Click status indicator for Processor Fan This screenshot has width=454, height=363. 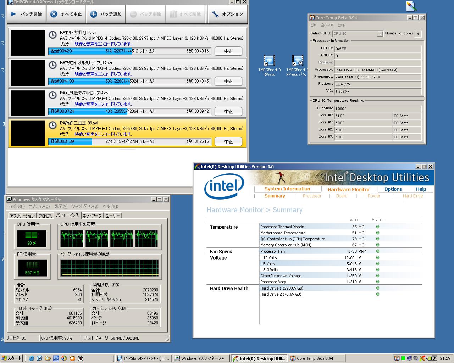pyautogui.click(x=378, y=251)
